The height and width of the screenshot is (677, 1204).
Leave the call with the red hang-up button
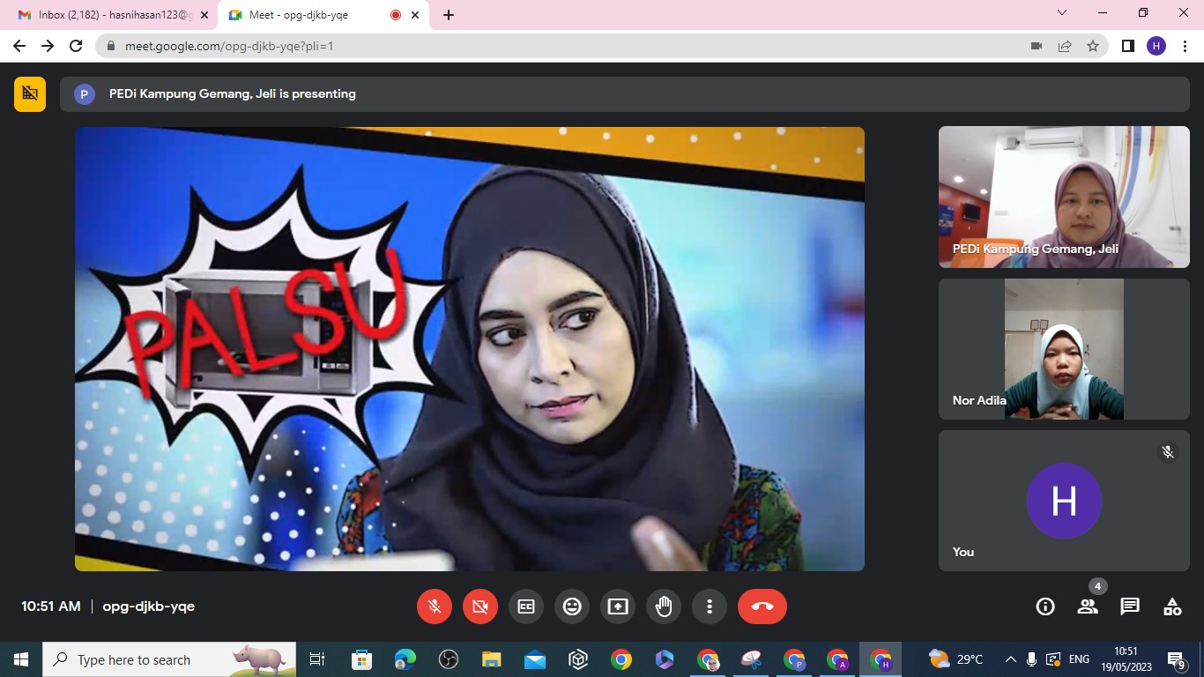[x=762, y=606]
